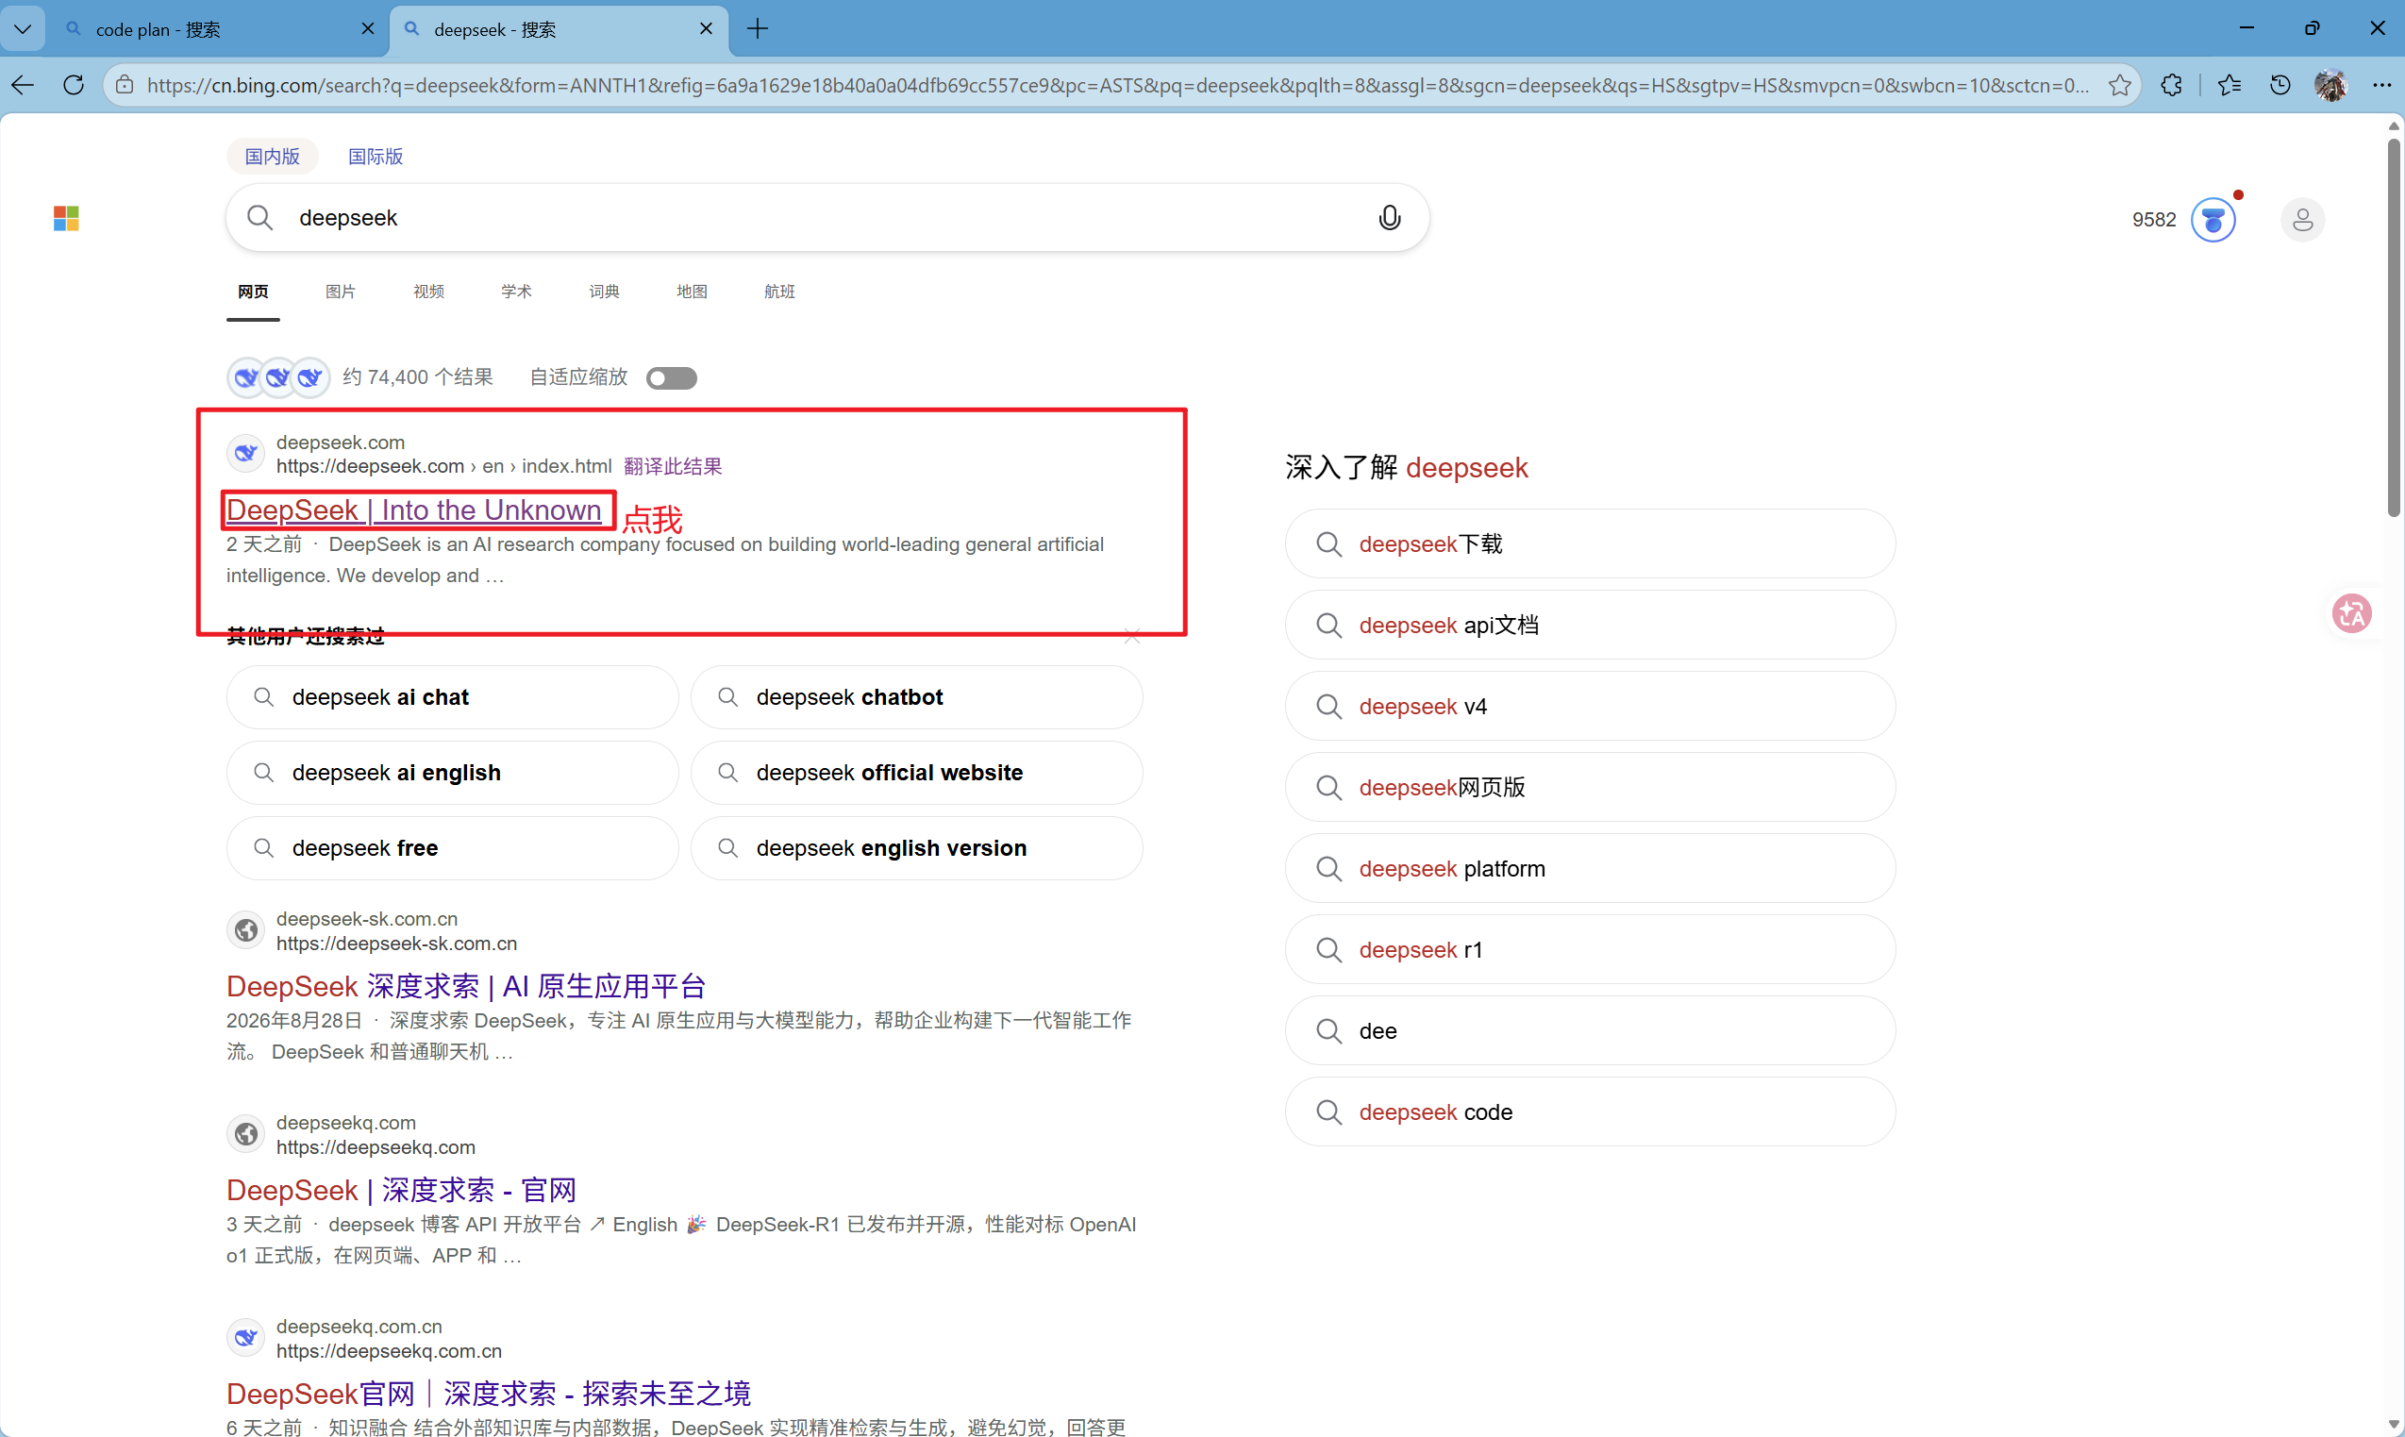Focus the search box containing 'deepseek'

(827, 218)
